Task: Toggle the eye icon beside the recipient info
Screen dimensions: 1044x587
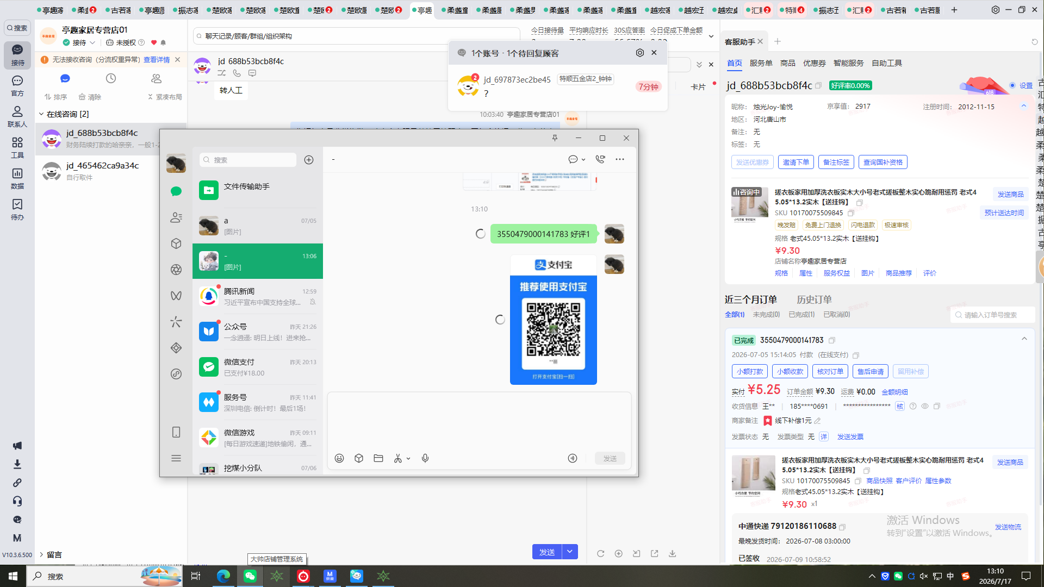Action: tap(925, 407)
